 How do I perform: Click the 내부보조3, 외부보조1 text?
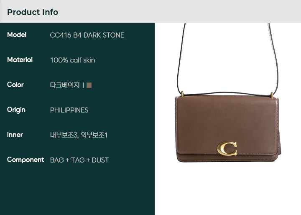[x=79, y=135]
